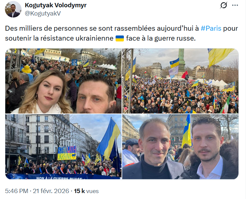Open photo of two men with flag
The width and height of the screenshot is (251, 199).
(180, 147)
